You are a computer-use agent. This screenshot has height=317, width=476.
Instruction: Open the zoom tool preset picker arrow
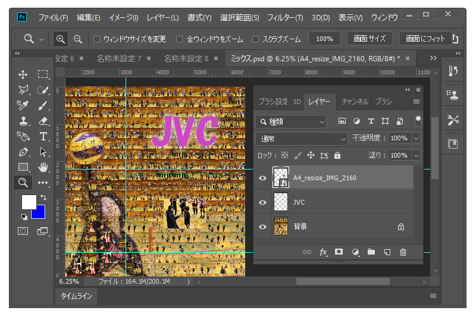(41, 39)
